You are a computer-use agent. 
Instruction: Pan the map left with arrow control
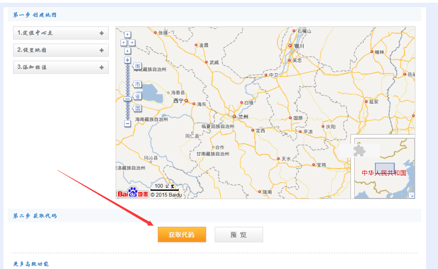pos(124,43)
